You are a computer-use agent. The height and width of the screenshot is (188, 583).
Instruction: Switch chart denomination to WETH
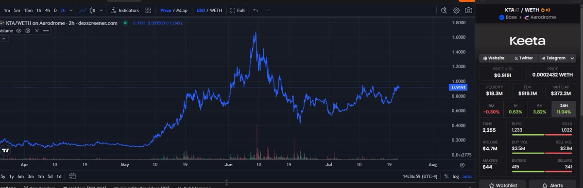click(216, 10)
